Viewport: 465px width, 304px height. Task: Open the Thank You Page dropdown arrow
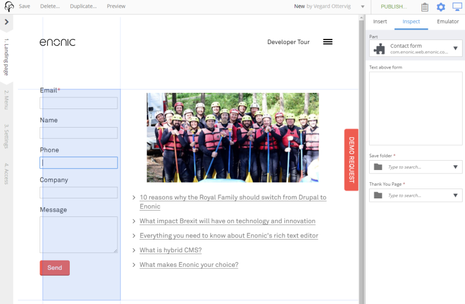point(455,196)
